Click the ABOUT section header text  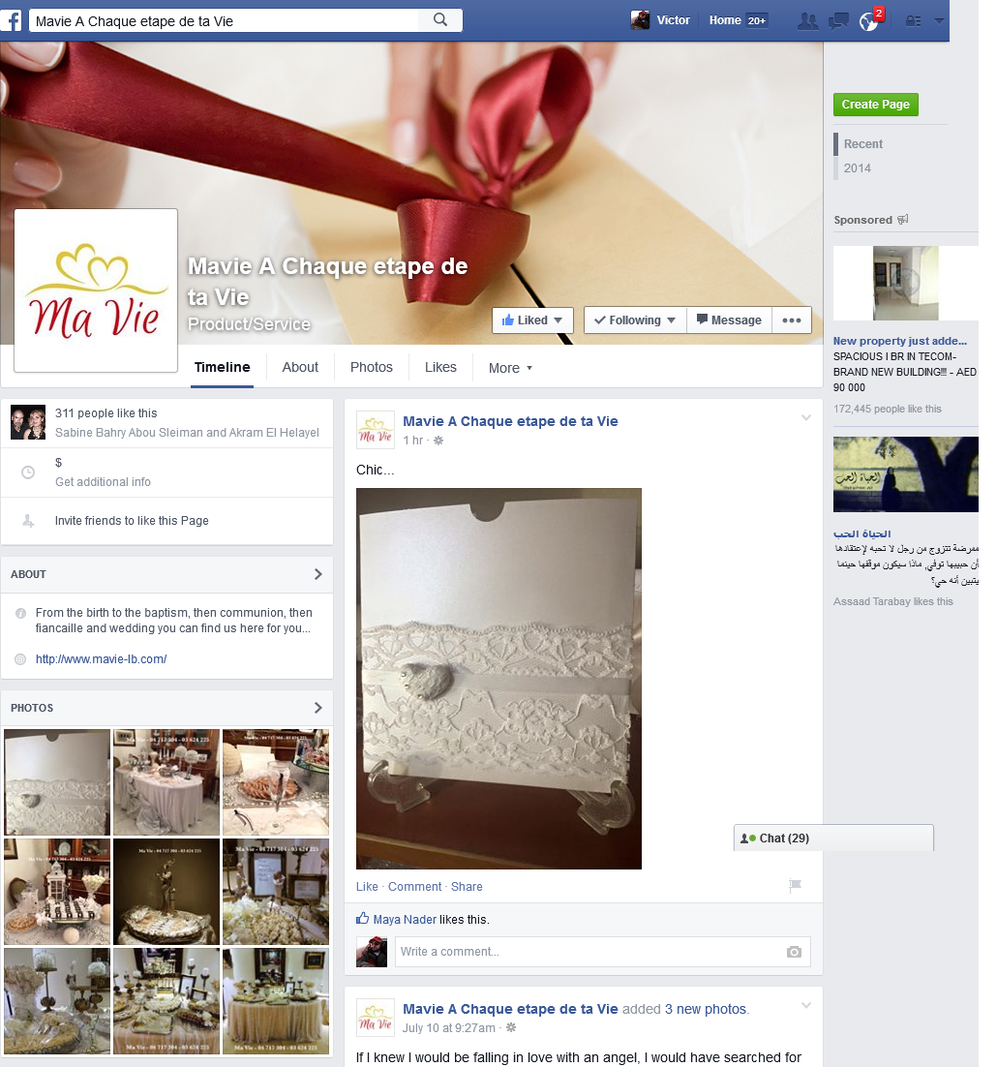point(29,574)
